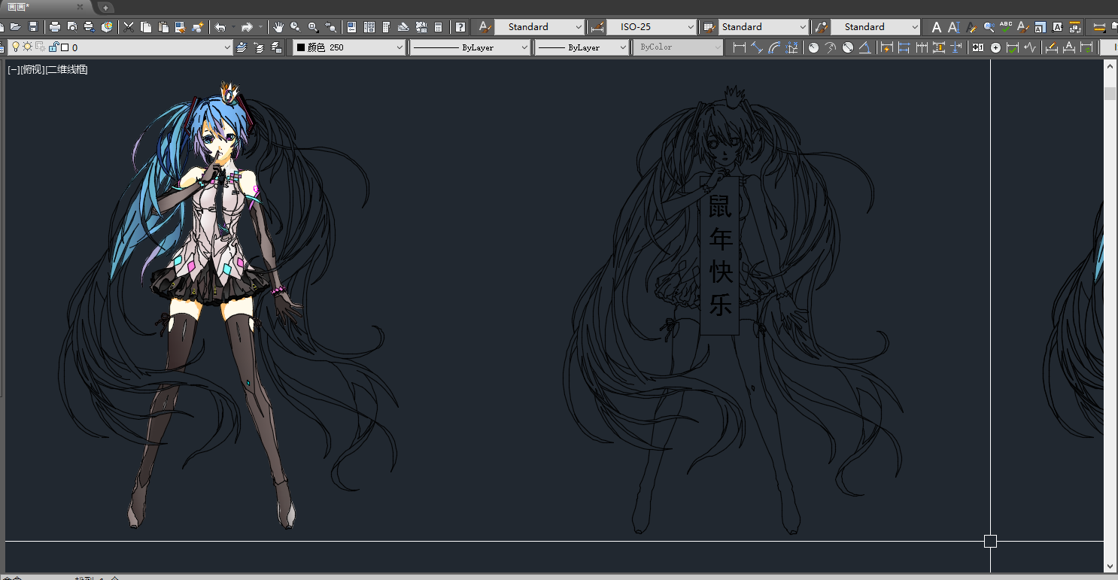Screen dimensions: 1118x580
Task: Click the Linear dimension tool icon
Action: pyautogui.click(x=739, y=47)
